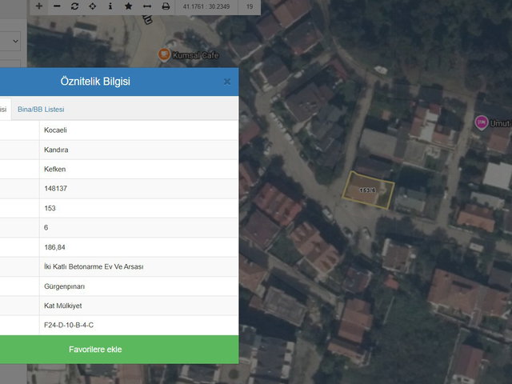Viewport: 512px width, 384px height.
Task: Zoom in with the plus icon
Action: tap(39, 6)
